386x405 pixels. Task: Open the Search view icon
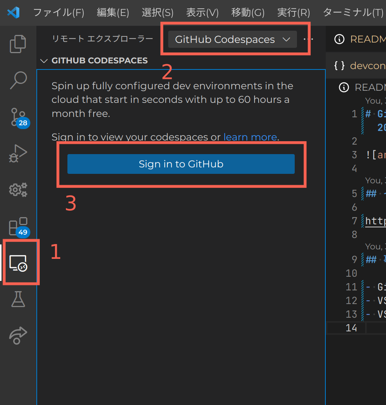(x=18, y=80)
